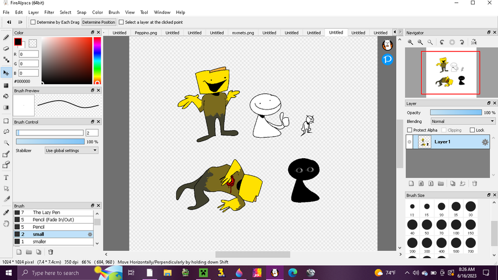The height and width of the screenshot is (280, 498).
Task: Click the brush size value field
Action: tap(92, 133)
